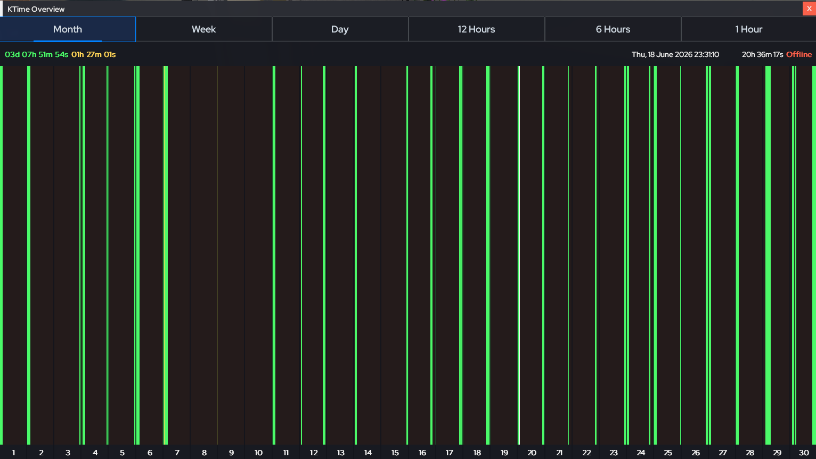The height and width of the screenshot is (459, 816).
Task: Close the KTime Overview window
Action: click(x=809, y=9)
